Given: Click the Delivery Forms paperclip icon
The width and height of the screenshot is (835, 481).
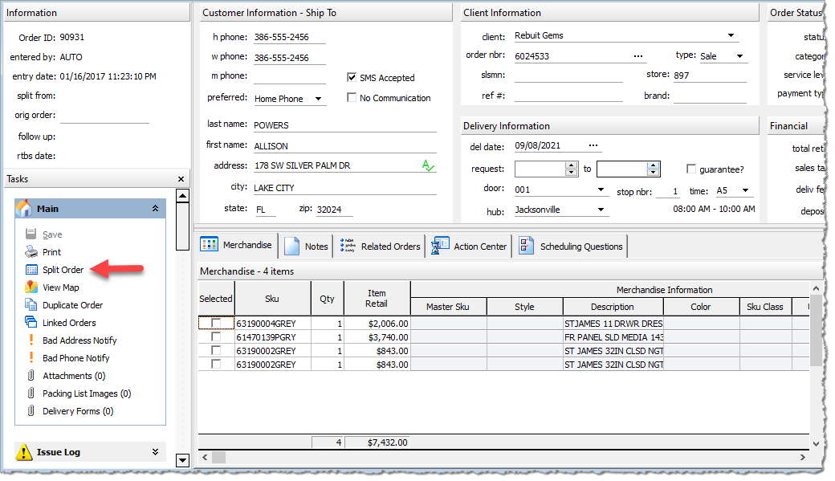Looking at the screenshot, I should click(31, 410).
